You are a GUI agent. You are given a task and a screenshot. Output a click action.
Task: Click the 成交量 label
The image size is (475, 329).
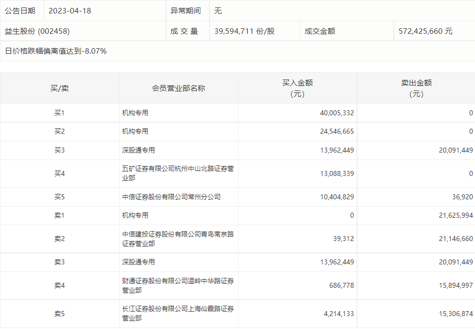point(184,31)
